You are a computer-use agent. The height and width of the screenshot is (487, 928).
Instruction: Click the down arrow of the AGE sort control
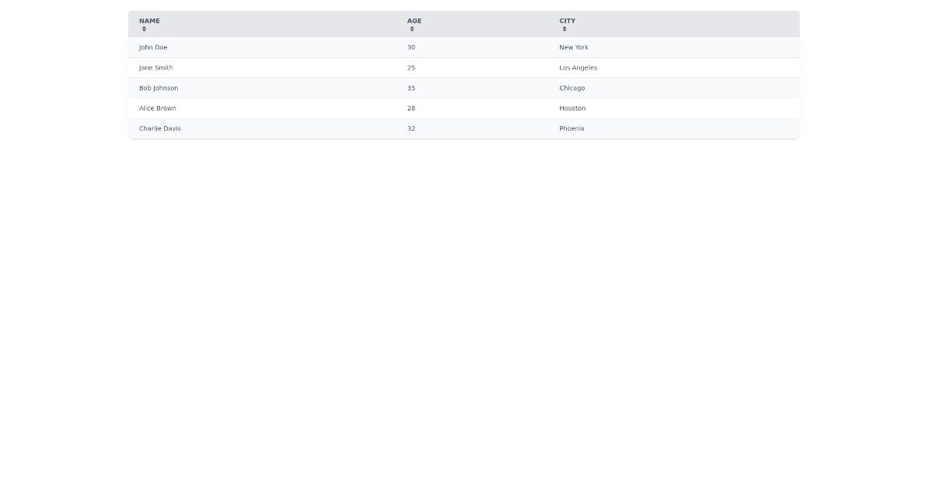[411, 31]
